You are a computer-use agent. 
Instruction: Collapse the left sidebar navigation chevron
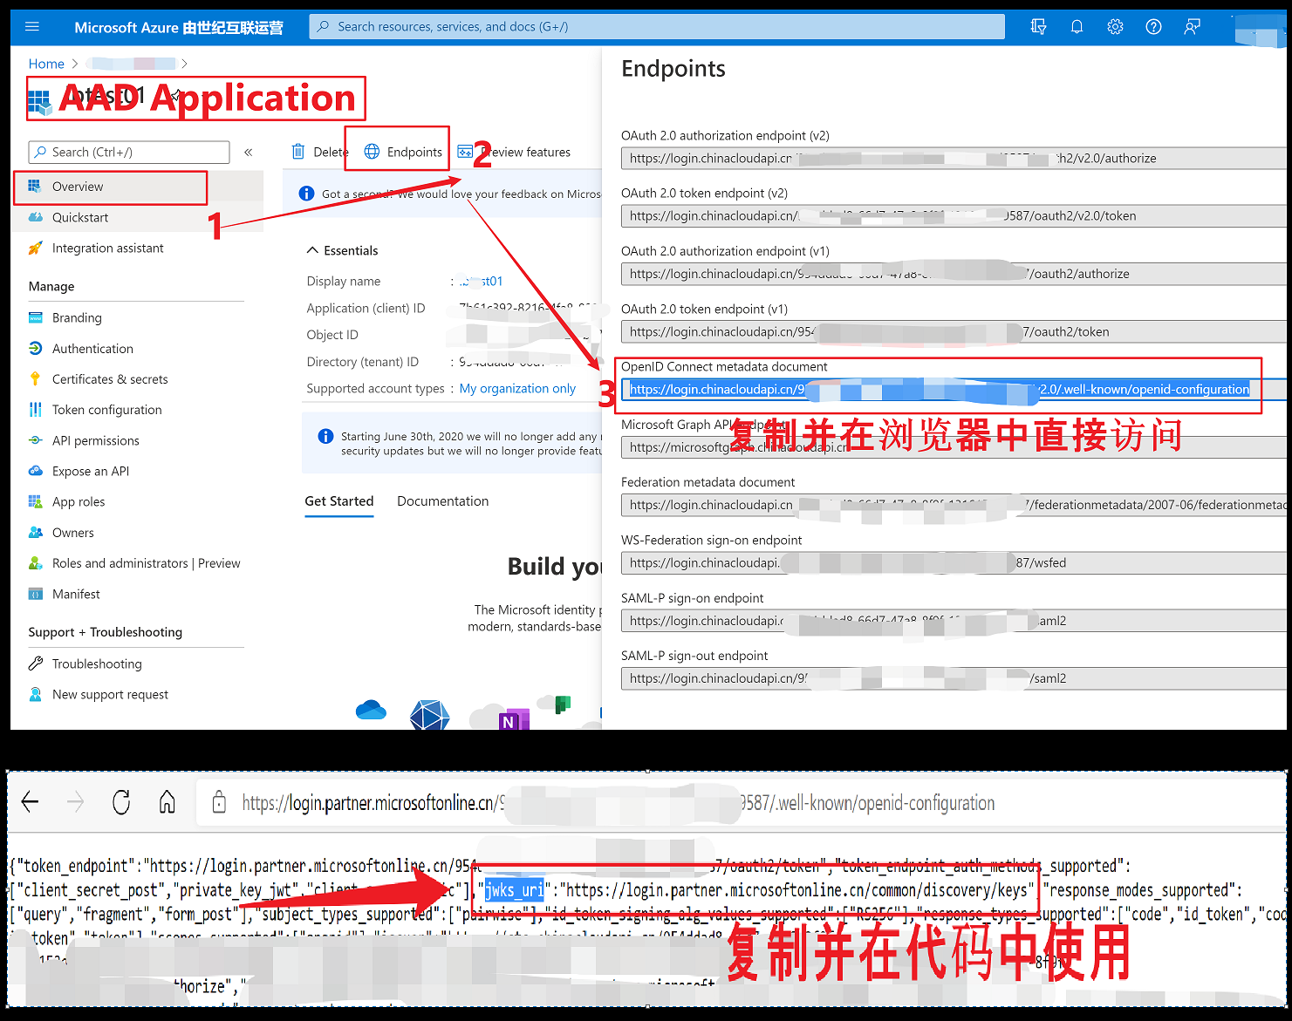249,153
